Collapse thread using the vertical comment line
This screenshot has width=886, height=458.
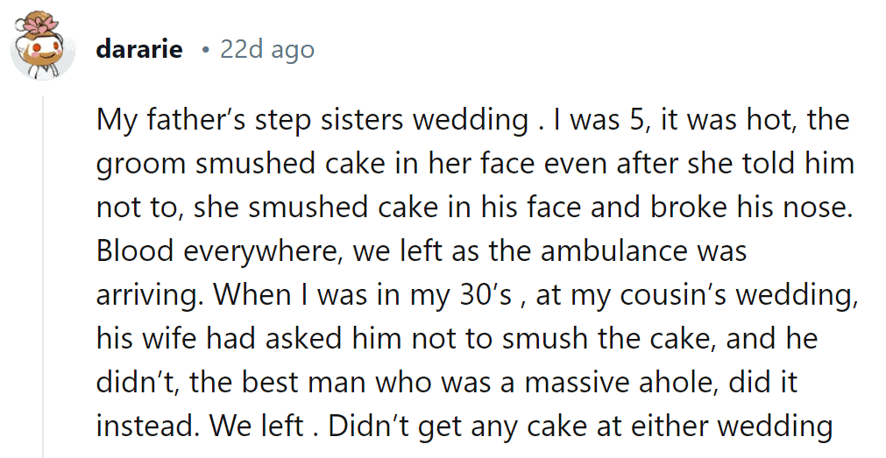point(44,277)
